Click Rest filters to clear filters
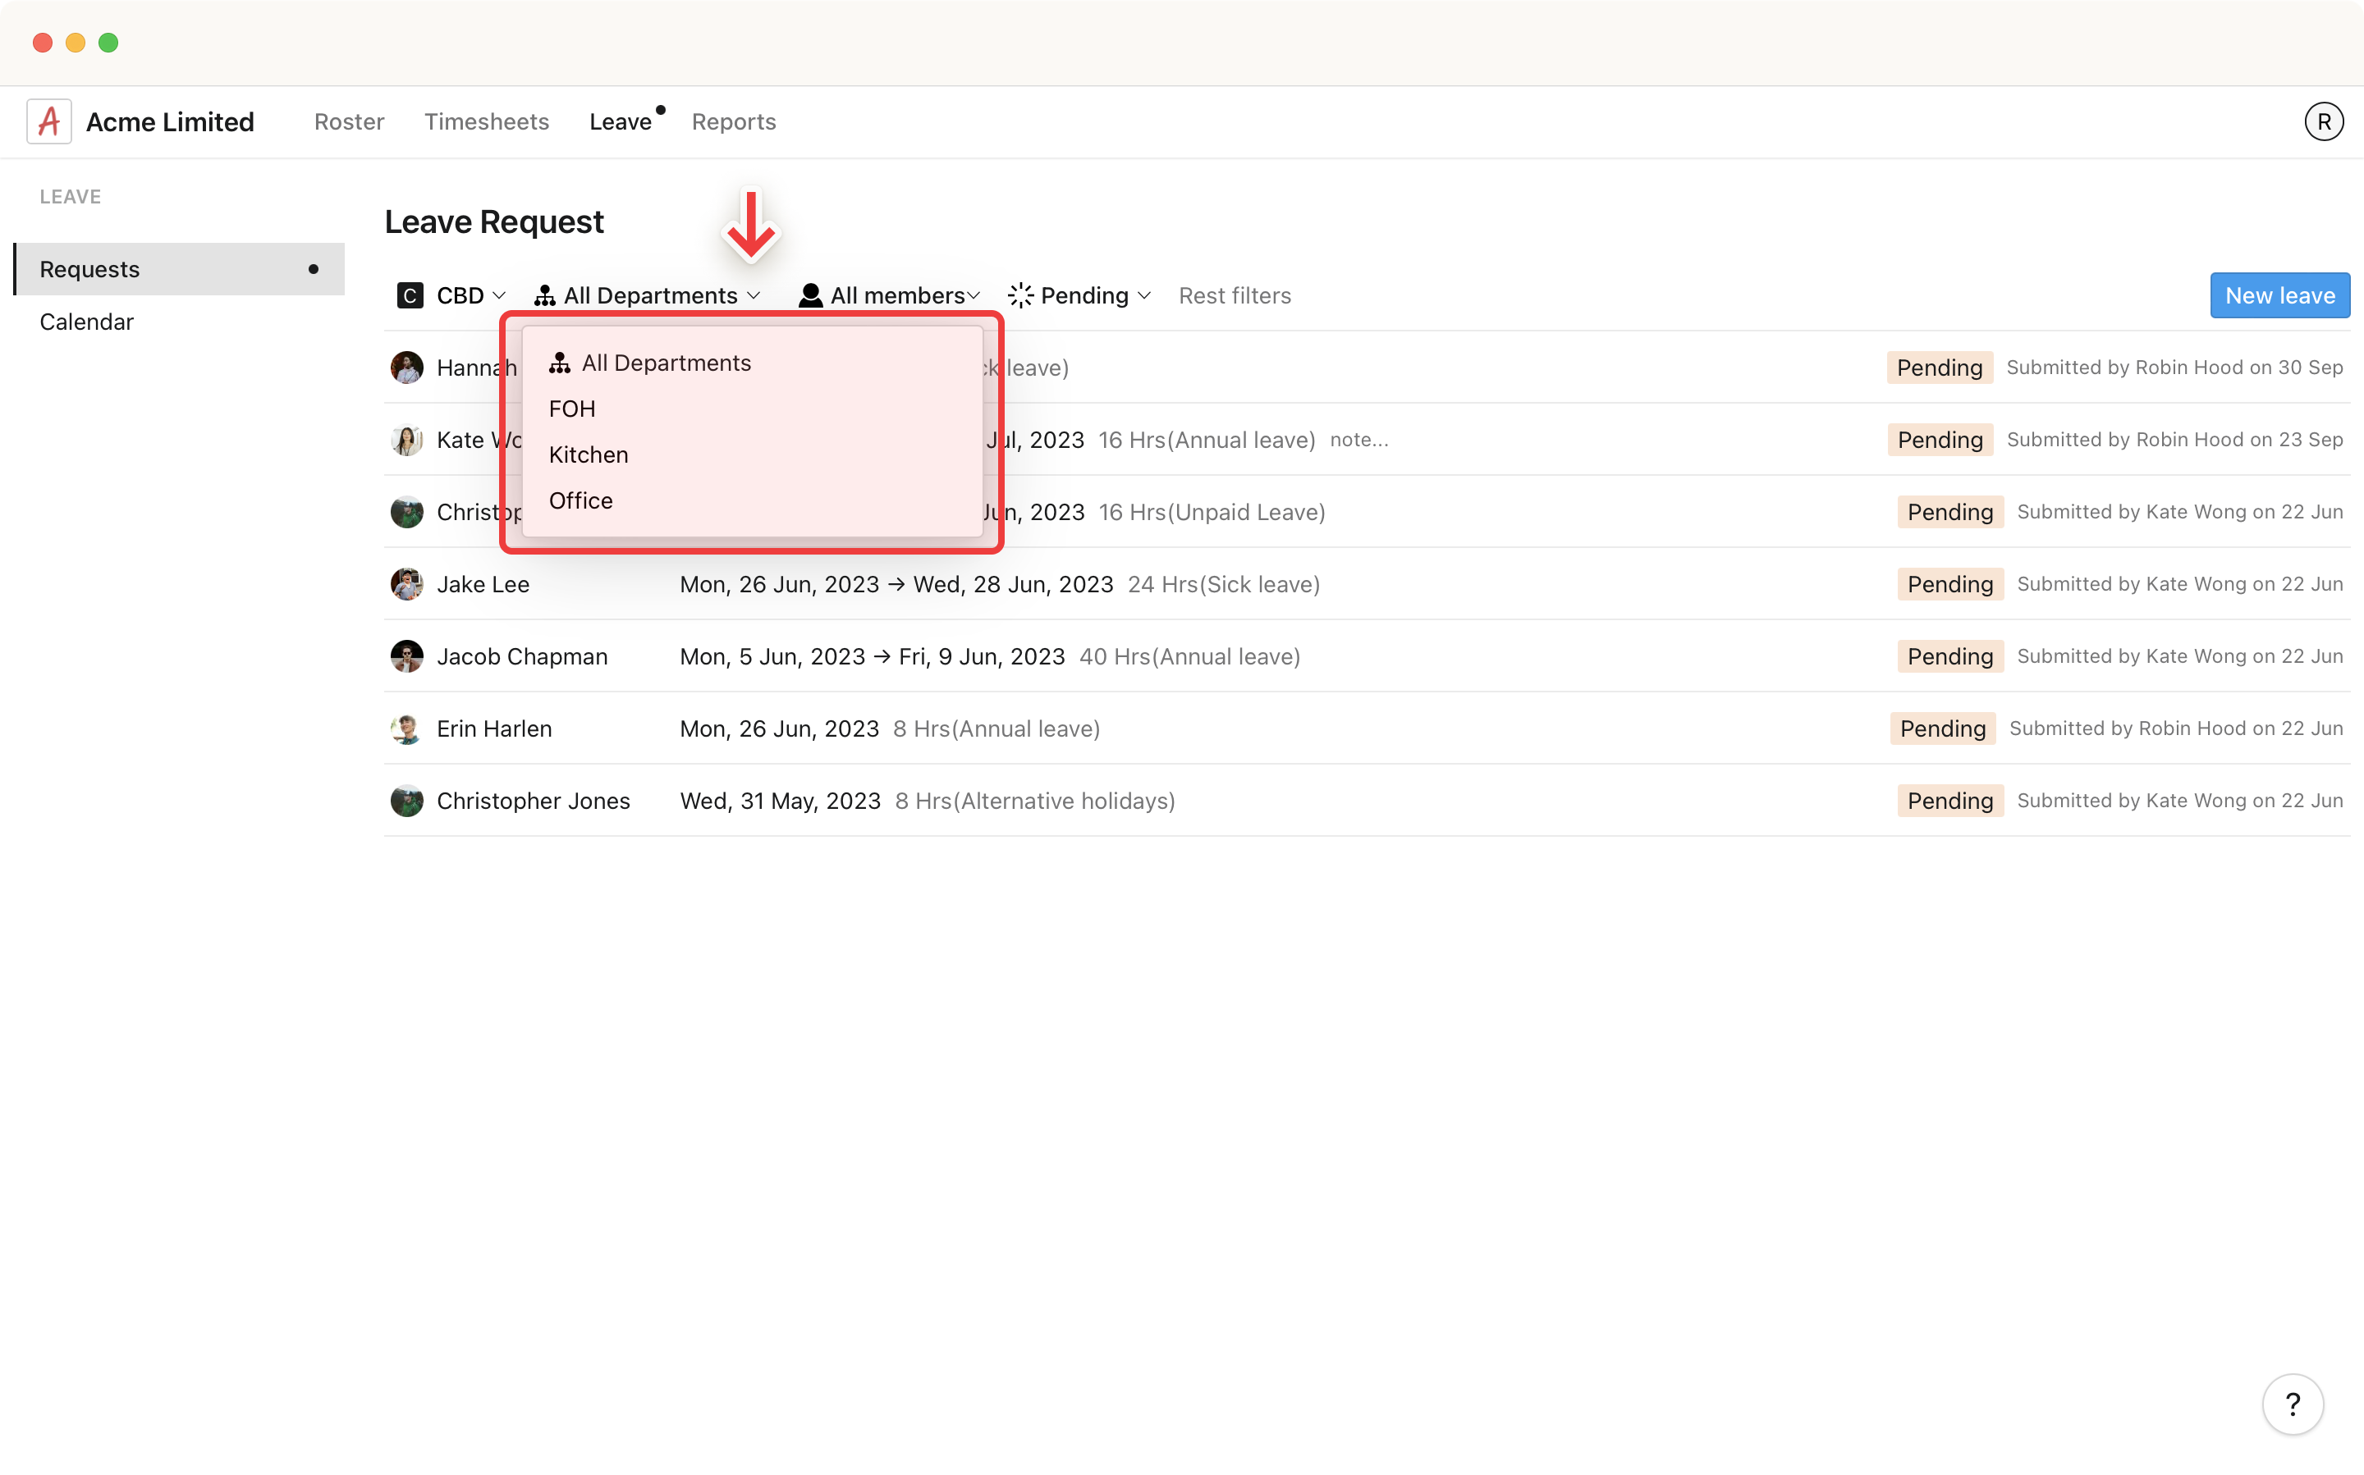 click(1234, 295)
